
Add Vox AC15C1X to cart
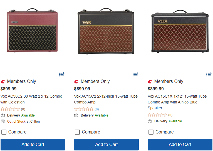pyautogui.click(x=180, y=145)
